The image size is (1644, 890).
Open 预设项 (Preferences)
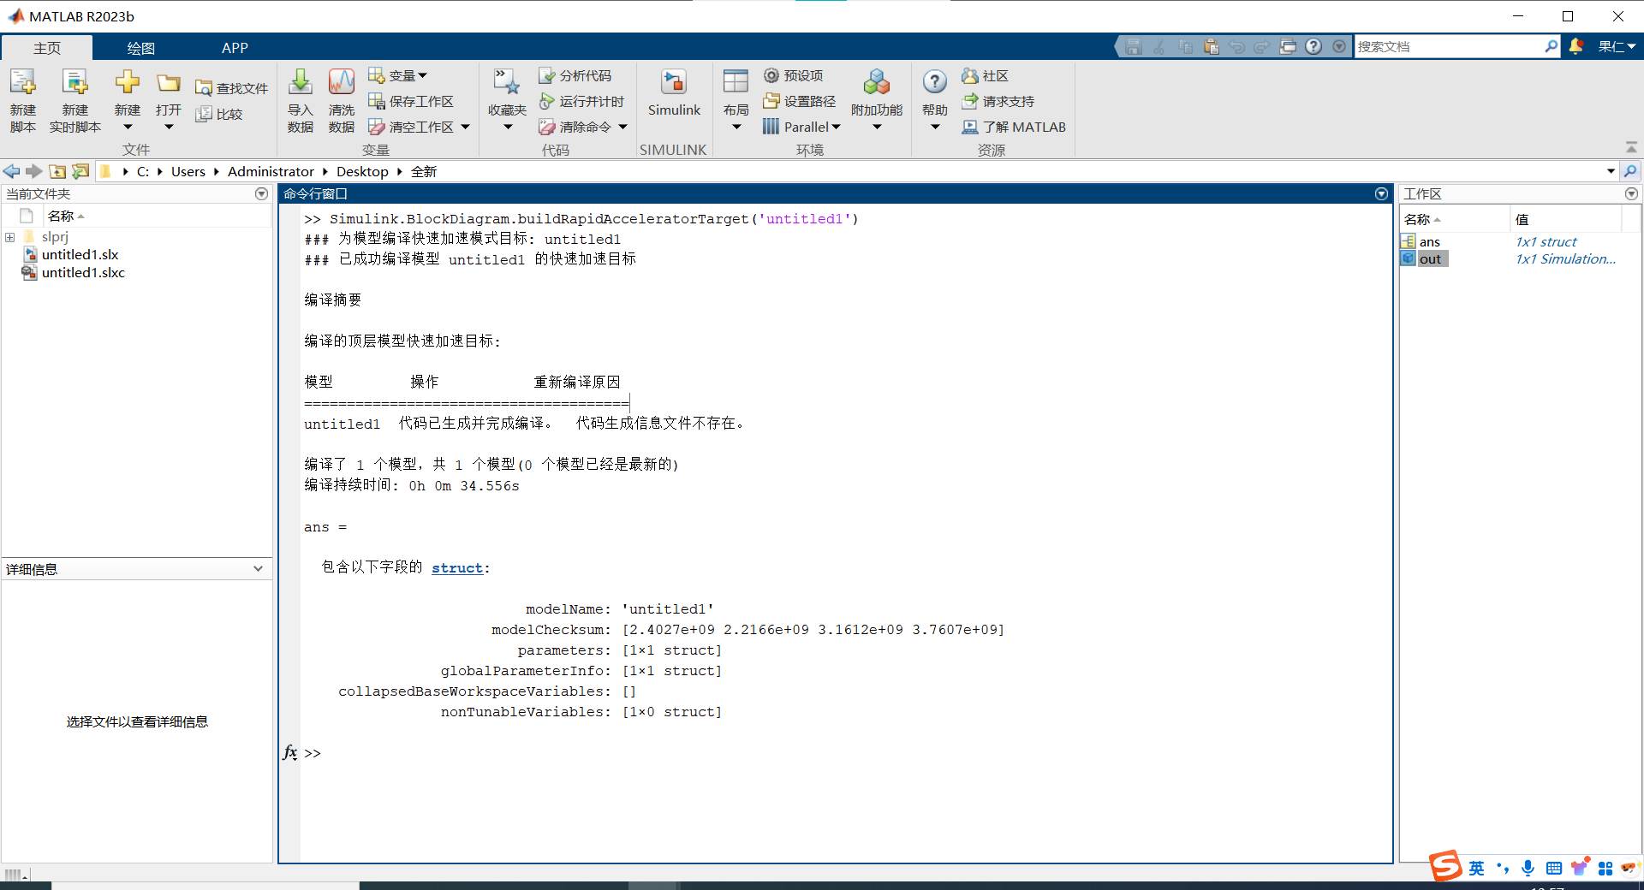(x=795, y=75)
